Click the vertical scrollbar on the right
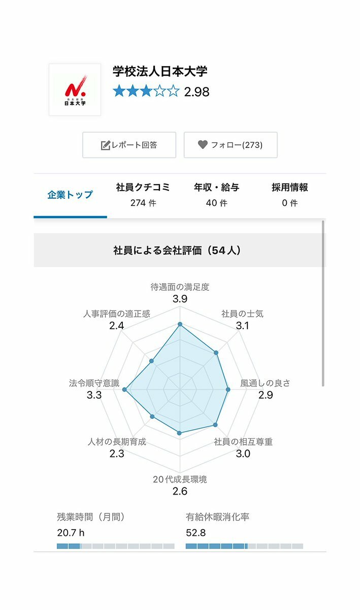This screenshot has width=360, height=610. (x=323, y=303)
